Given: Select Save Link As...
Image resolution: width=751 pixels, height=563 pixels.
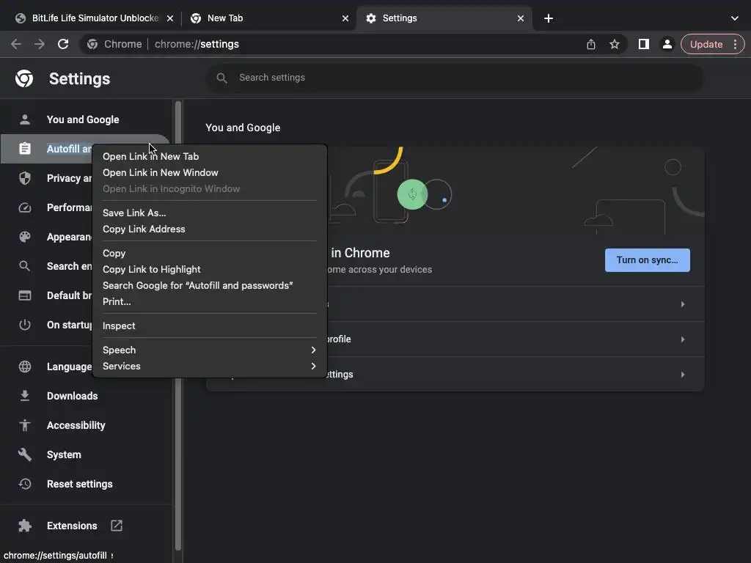Looking at the screenshot, I should 209,213.
